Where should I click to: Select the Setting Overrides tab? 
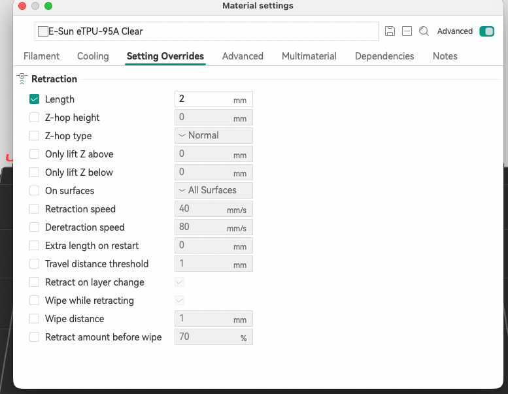pos(165,56)
